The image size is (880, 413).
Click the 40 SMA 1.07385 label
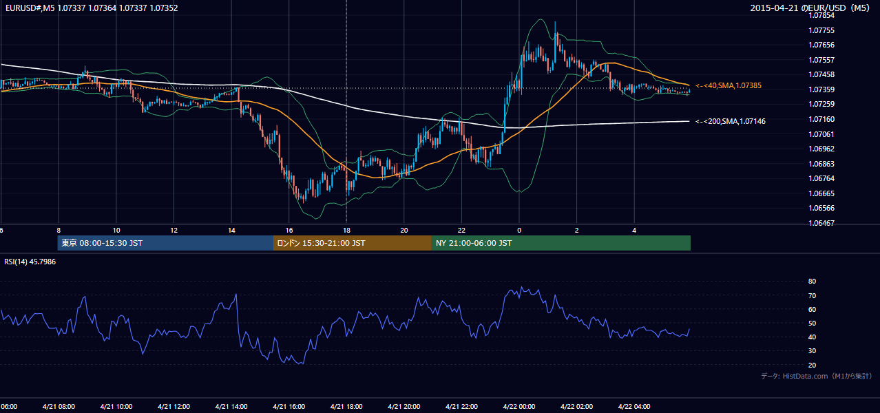click(x=729, y=85)
